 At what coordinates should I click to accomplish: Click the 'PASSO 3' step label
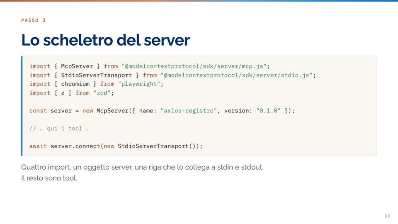(x=33, y=20)
